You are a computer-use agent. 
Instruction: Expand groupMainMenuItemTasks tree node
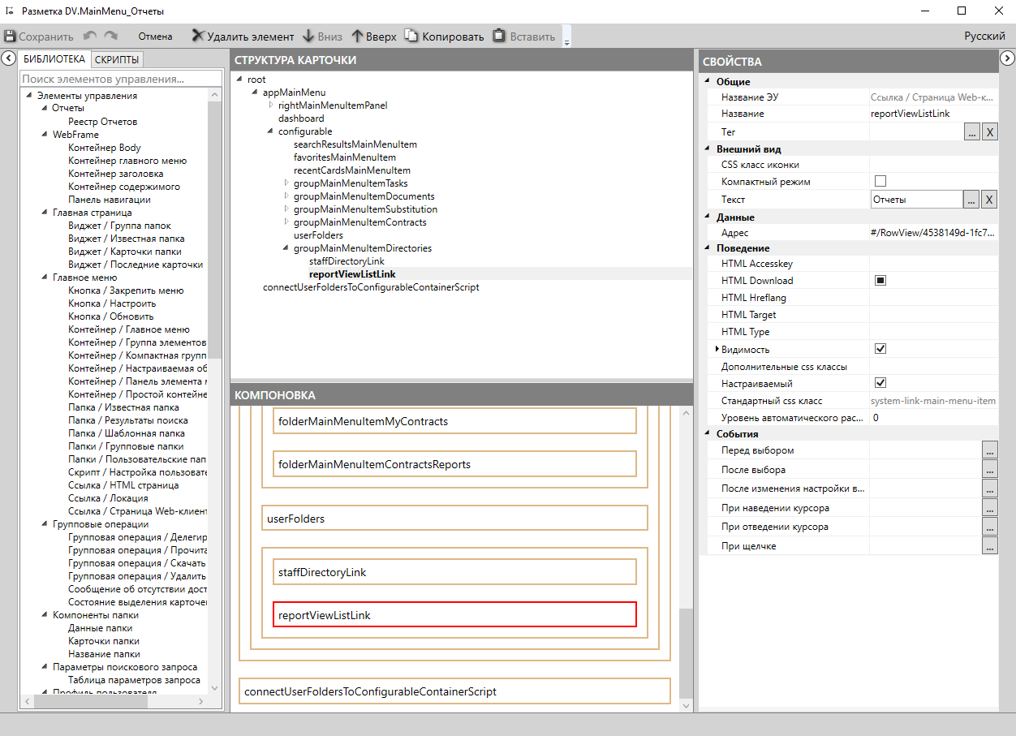pos(286,183)
